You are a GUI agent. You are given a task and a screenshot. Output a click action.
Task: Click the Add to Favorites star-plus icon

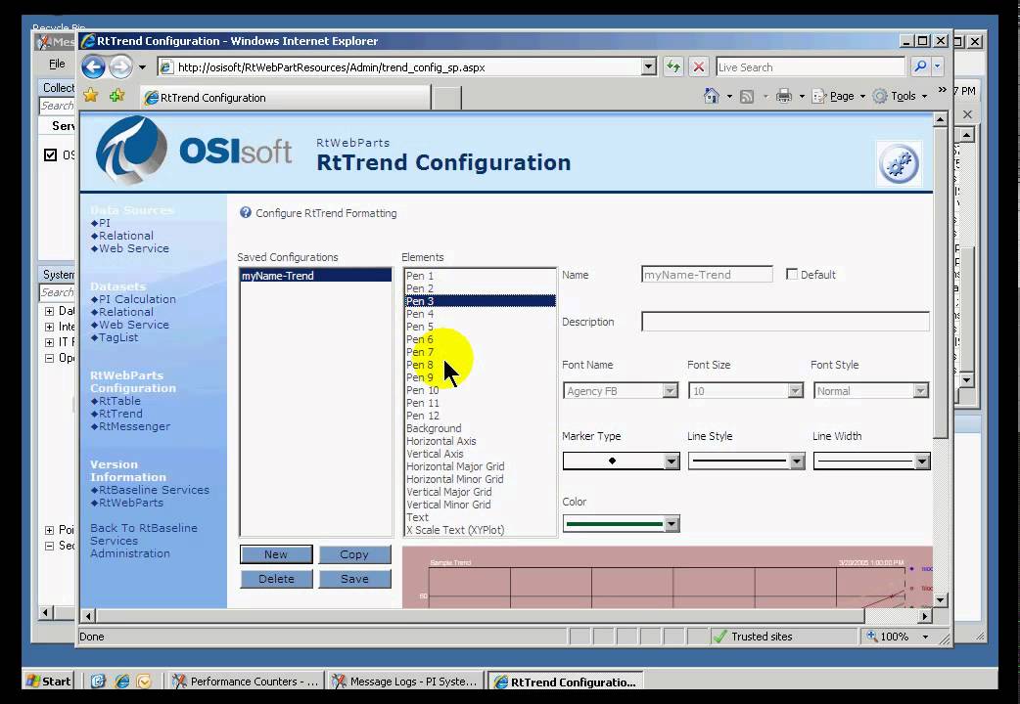coord(117,96)
